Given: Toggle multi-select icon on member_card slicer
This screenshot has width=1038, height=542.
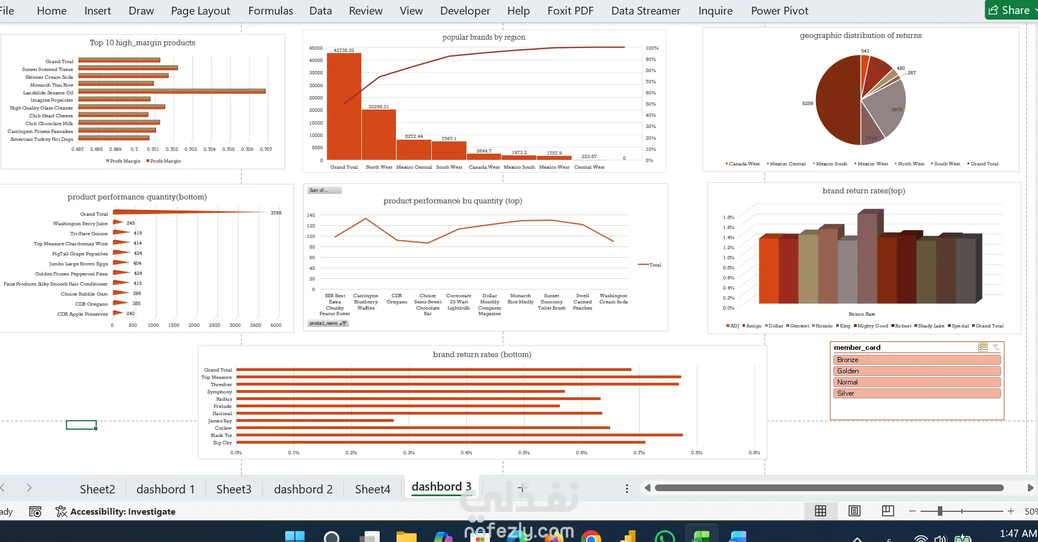Looking at the screenshot, I should tap(983, 348).
